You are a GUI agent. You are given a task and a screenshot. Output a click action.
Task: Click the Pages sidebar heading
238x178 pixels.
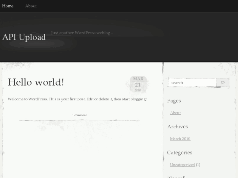pos(174,101)
